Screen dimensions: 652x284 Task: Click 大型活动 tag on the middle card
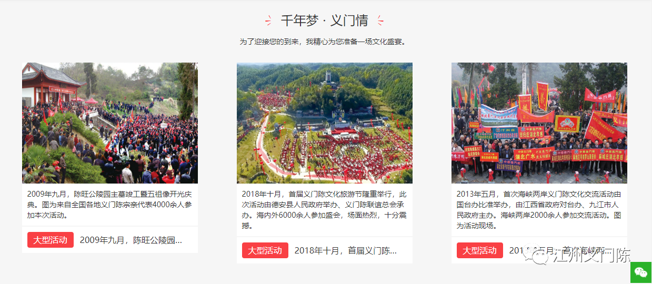(x=265, y=250)
